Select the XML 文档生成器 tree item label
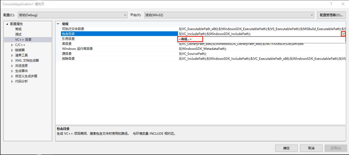The width and height of the screenshot is (349, 155). pos(27,60)
